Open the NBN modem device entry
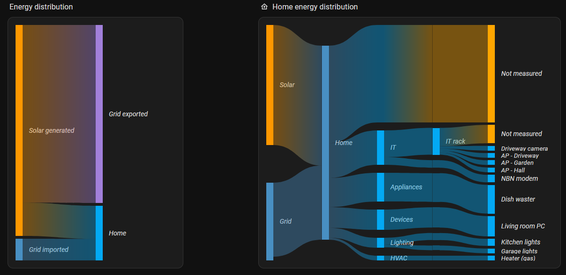 pyautogui.click(x=519, y=178)
